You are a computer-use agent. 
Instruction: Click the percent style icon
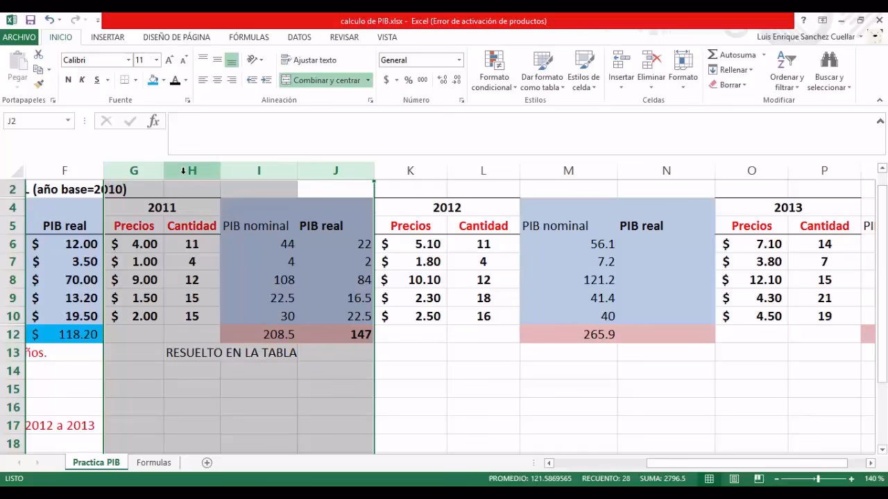click(409, 80)
